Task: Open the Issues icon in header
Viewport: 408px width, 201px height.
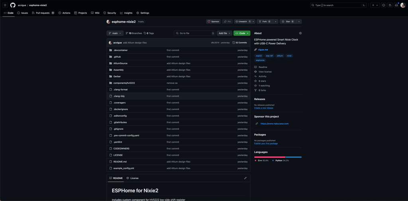Action: pyautogui.click(x=383, y=5)
